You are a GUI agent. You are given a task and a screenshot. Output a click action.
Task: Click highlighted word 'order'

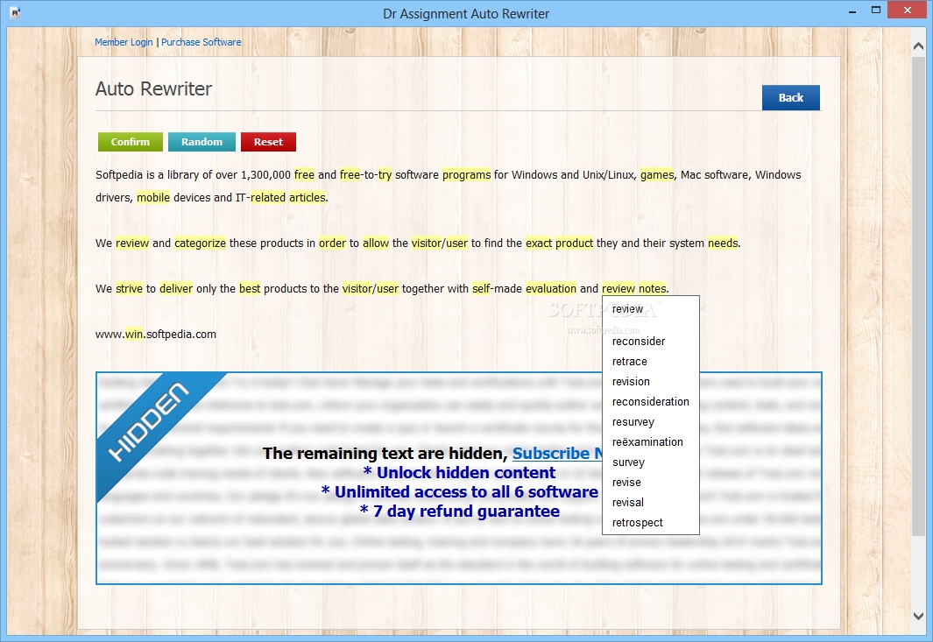pos(332,243)
